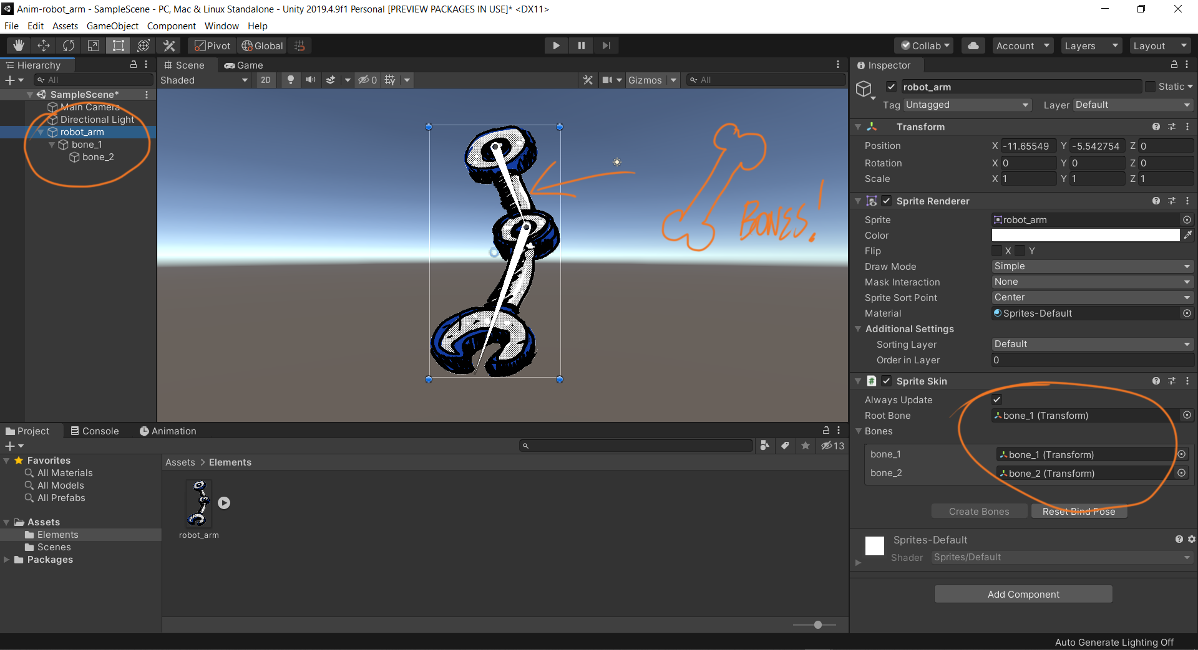Image resolution: width=1198 pixels, height=650 pixels.
Task: Click the cloud services icon
Action: coord(973,45)
